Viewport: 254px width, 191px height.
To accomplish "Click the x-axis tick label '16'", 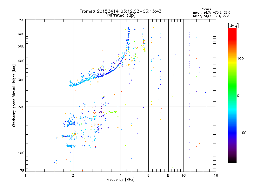I will tap(216, 175).
